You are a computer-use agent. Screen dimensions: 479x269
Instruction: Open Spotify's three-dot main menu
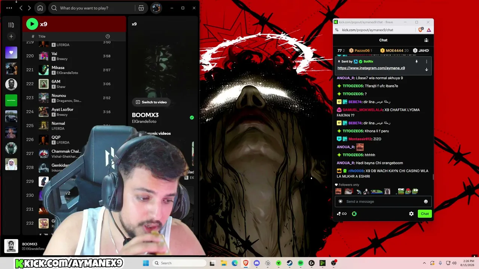[x=9, y=8]
